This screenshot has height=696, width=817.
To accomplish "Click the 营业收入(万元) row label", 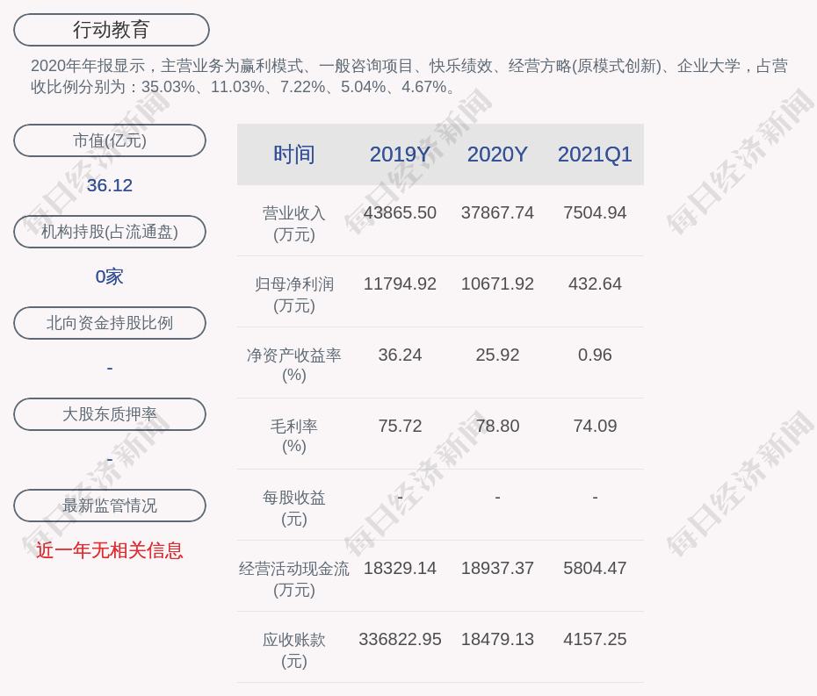I will pyautogui.click(x=294, y=223).
